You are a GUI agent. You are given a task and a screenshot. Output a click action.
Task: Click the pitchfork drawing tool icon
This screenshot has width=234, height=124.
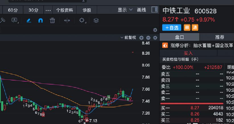(2, 20)
